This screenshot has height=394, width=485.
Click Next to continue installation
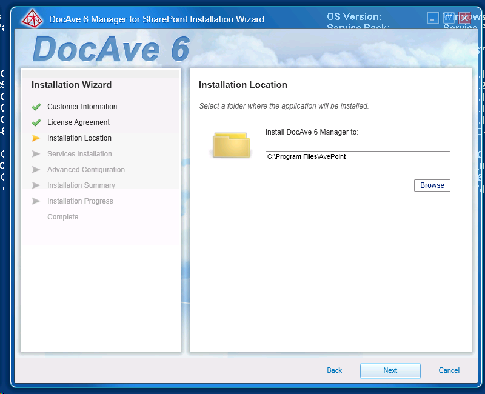pyautogui.click(x=390, y=370)
